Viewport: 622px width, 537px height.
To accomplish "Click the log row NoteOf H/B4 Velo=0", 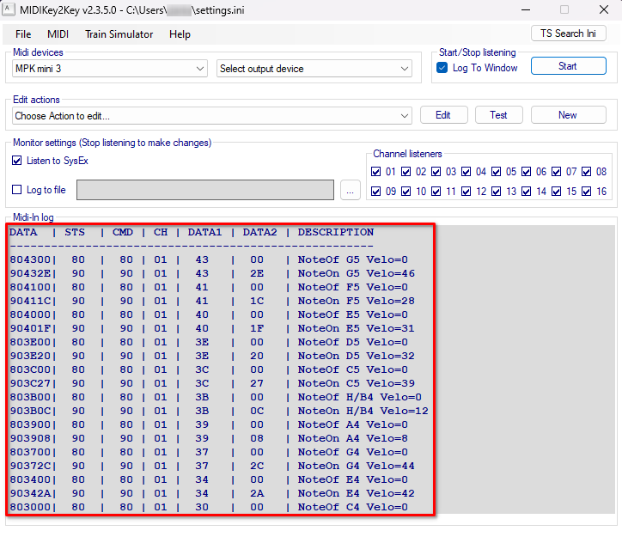I will pyautogui.click(x=216, y=397).
